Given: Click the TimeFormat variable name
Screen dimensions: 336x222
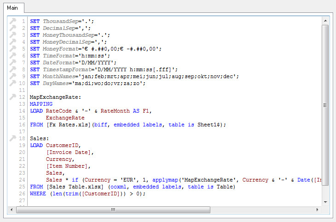Looking at the screenshot, I should [x=59, y=56].
